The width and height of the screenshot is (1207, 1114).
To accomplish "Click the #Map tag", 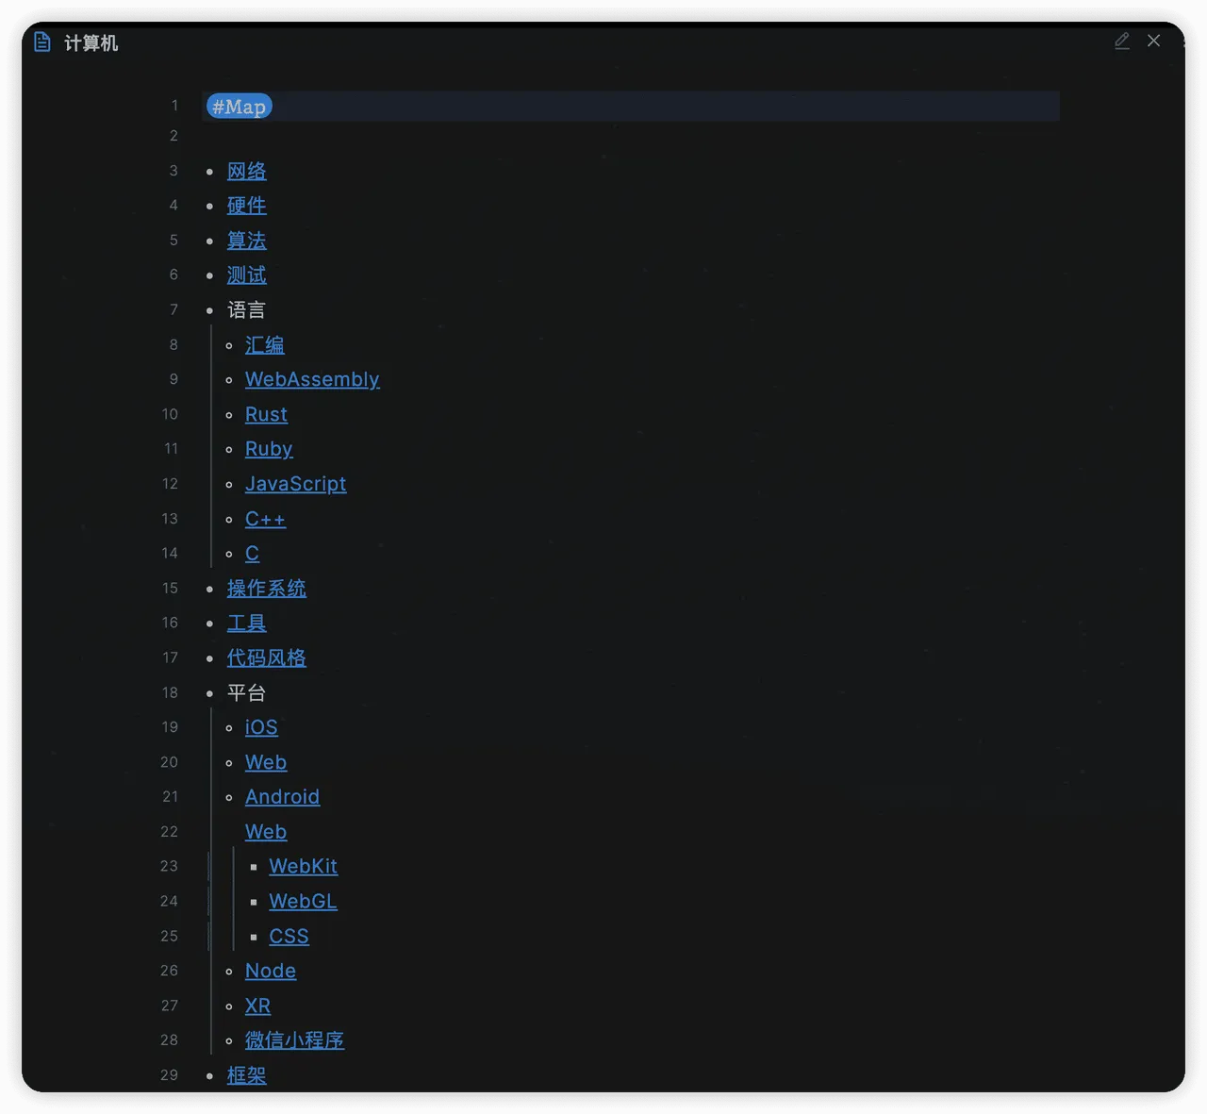I will click(x=239, y=107).
